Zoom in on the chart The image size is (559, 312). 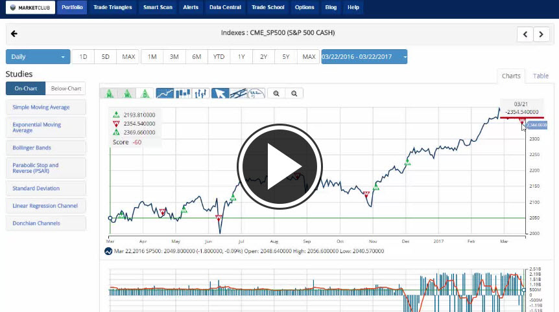click(276, 94)
